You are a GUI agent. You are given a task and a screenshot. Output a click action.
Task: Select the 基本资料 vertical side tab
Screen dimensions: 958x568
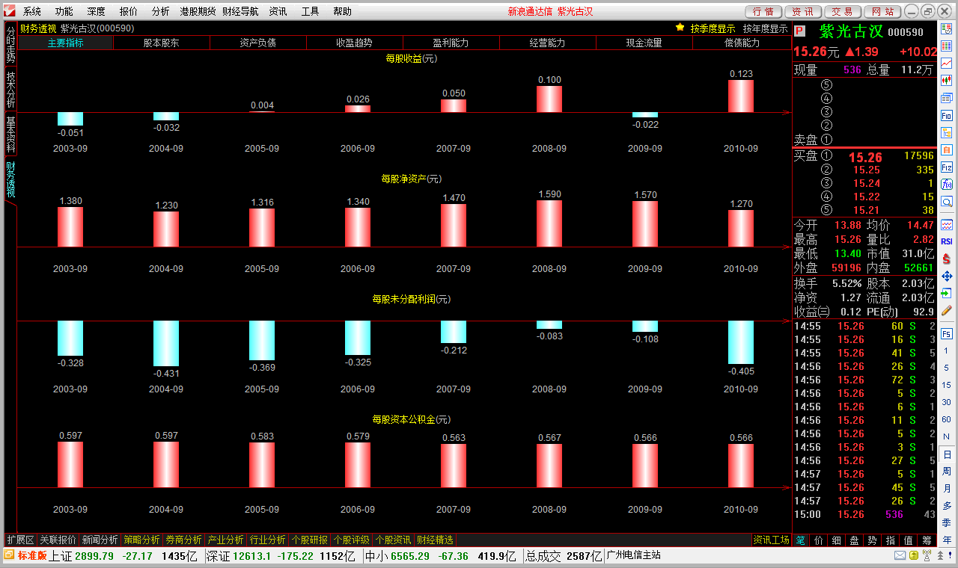10,134
